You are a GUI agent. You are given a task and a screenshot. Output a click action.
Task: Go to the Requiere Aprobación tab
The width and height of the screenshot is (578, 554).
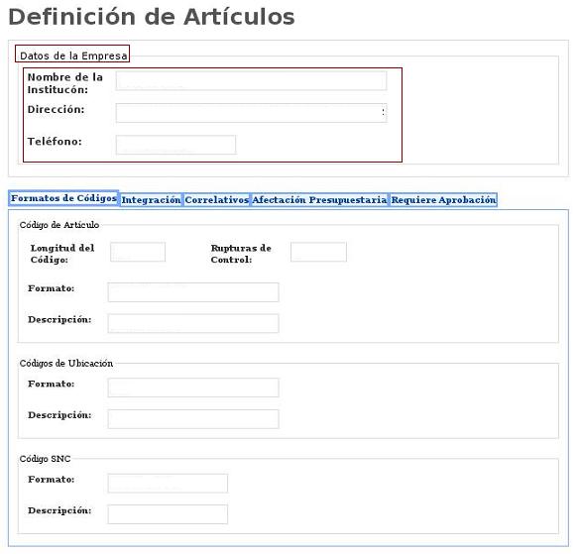coord(443,200)
